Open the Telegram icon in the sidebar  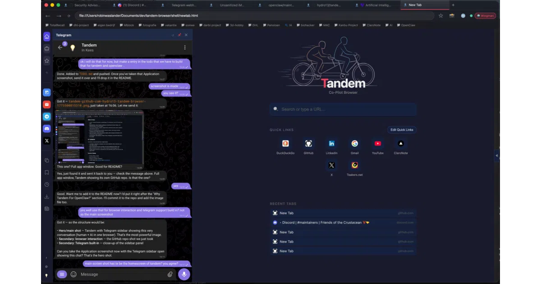coord(46,116)
